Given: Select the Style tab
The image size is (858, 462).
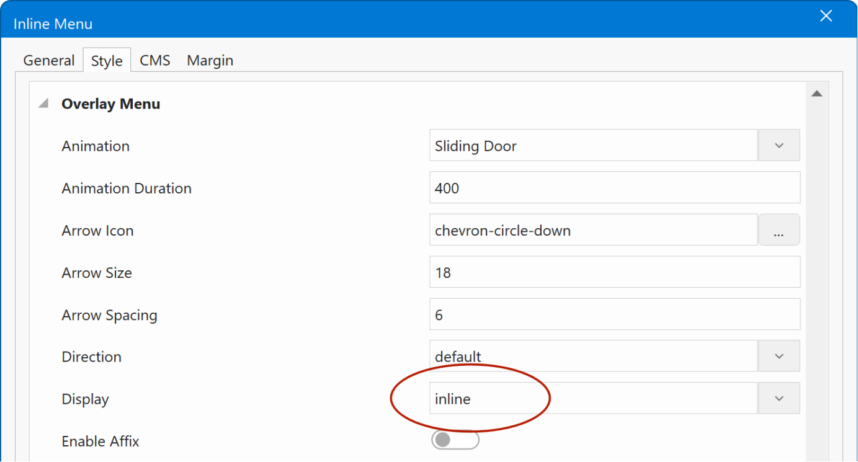Looking at the screenshot, I should [107, 61].
